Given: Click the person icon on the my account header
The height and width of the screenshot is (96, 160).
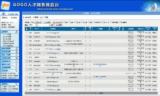Looking at the screenshot, I should click(17, 64).
